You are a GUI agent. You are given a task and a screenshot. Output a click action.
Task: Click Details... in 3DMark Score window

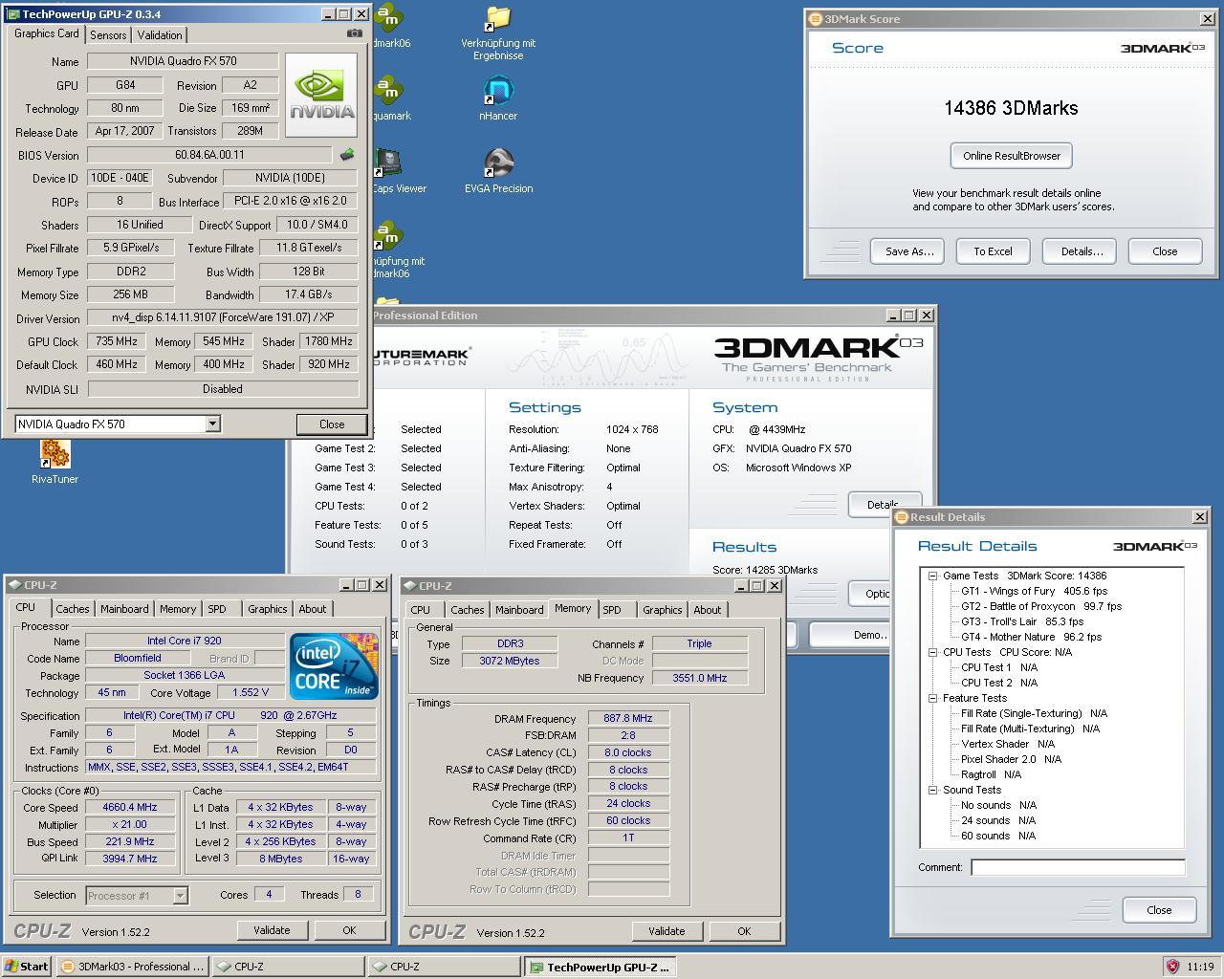1082,251
